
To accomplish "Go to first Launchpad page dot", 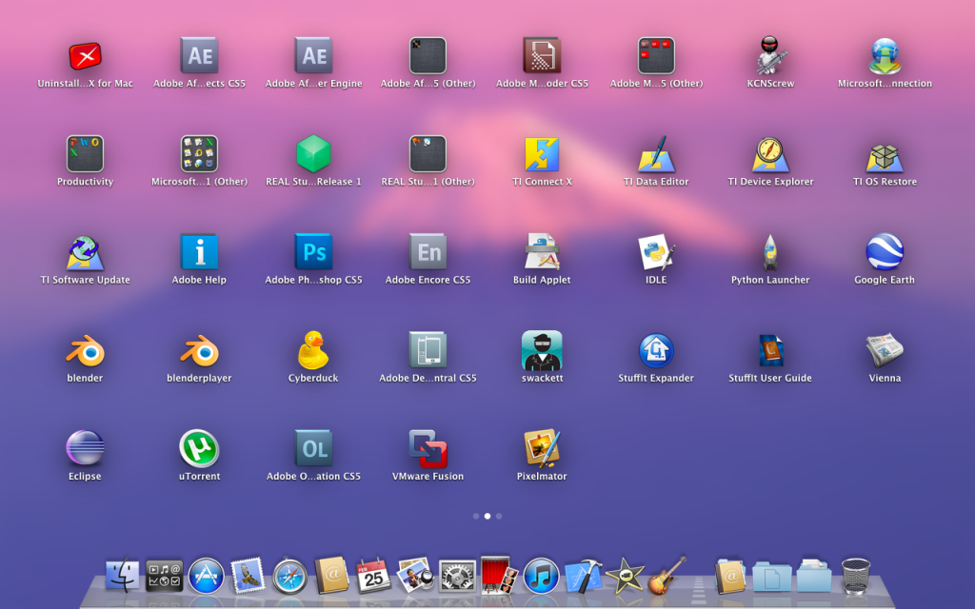I will pos(476,517).
